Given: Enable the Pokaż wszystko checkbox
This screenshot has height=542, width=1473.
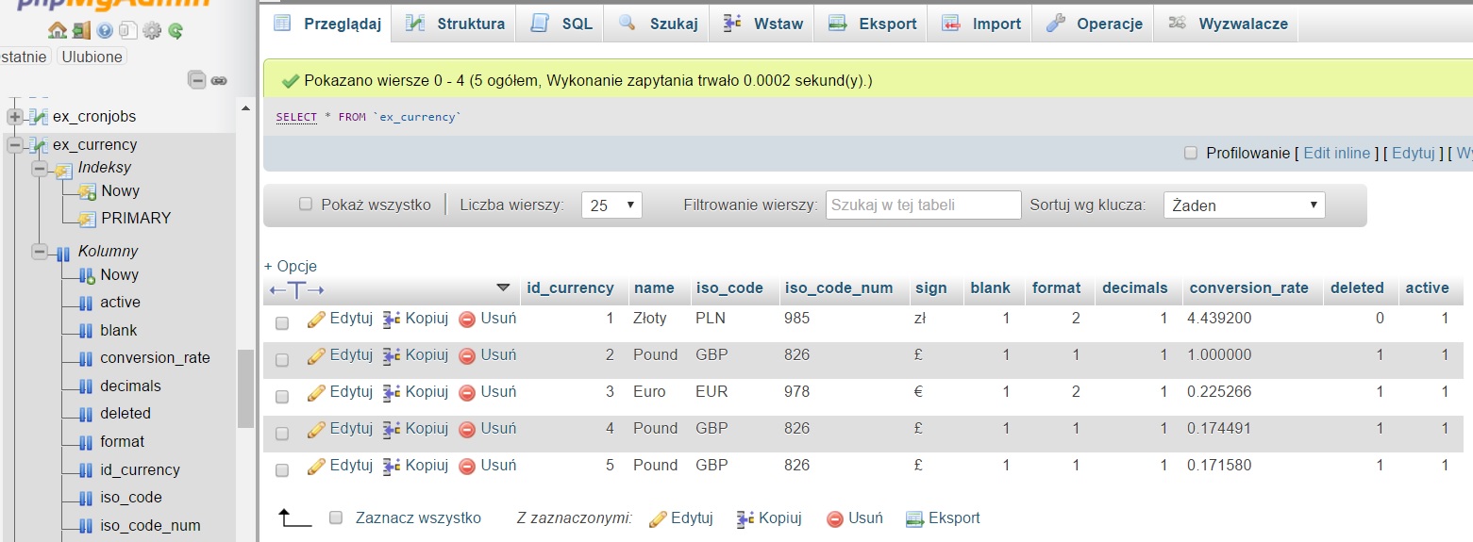Looking at the screenshot, I should point(306,204).
